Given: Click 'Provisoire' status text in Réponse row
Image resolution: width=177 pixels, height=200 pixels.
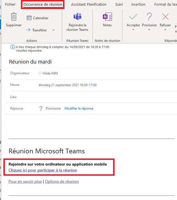Looking at the screenshot, I should [x=53, y=108].
